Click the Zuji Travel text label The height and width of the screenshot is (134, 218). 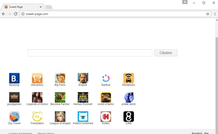[x=14, y=123]
